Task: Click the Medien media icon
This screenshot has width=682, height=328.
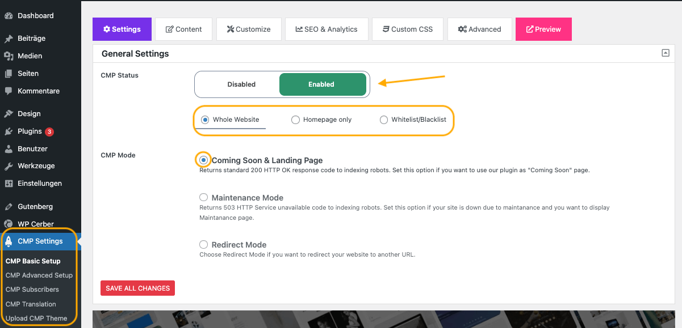Action: 9,56
